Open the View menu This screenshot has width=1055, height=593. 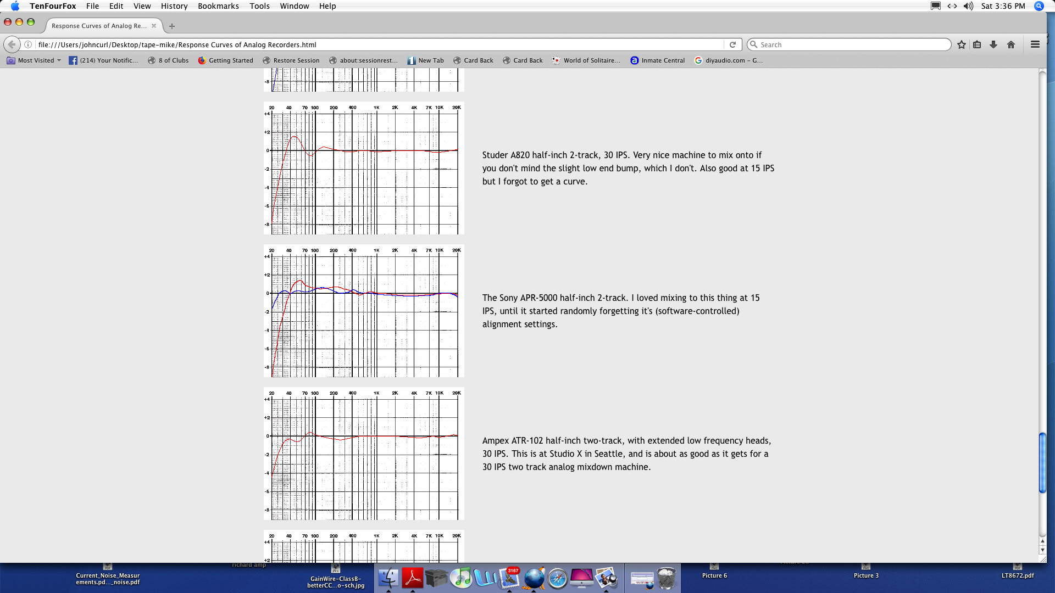click(x=142, y=6)
